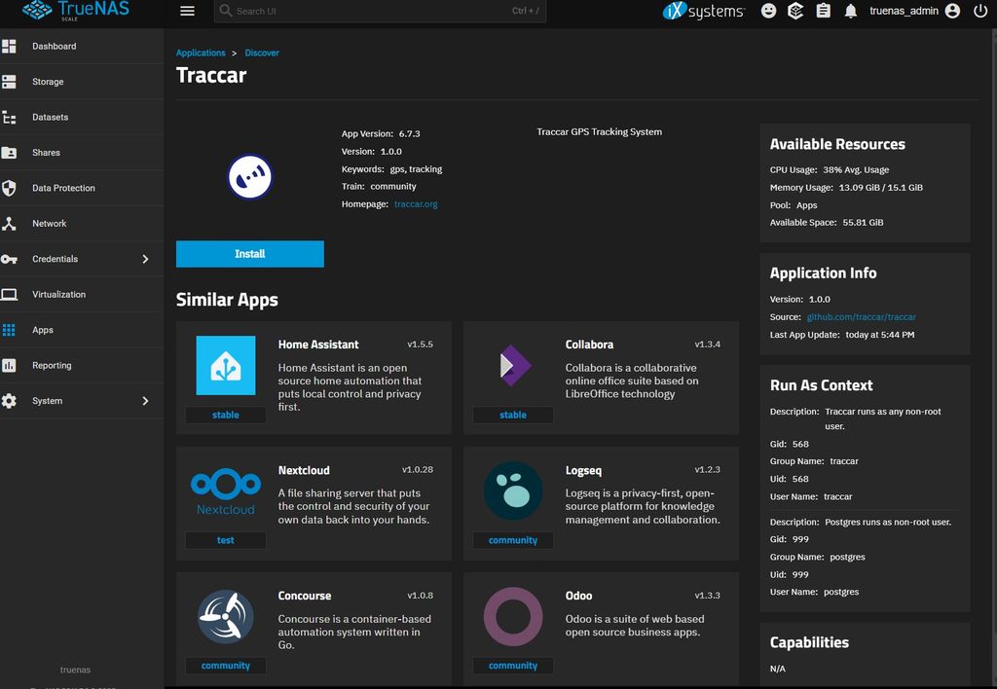Click the Home Assistant app icon
Image resolution: width=997 pixels, height=689 pixels.
(x=226, y=366)
